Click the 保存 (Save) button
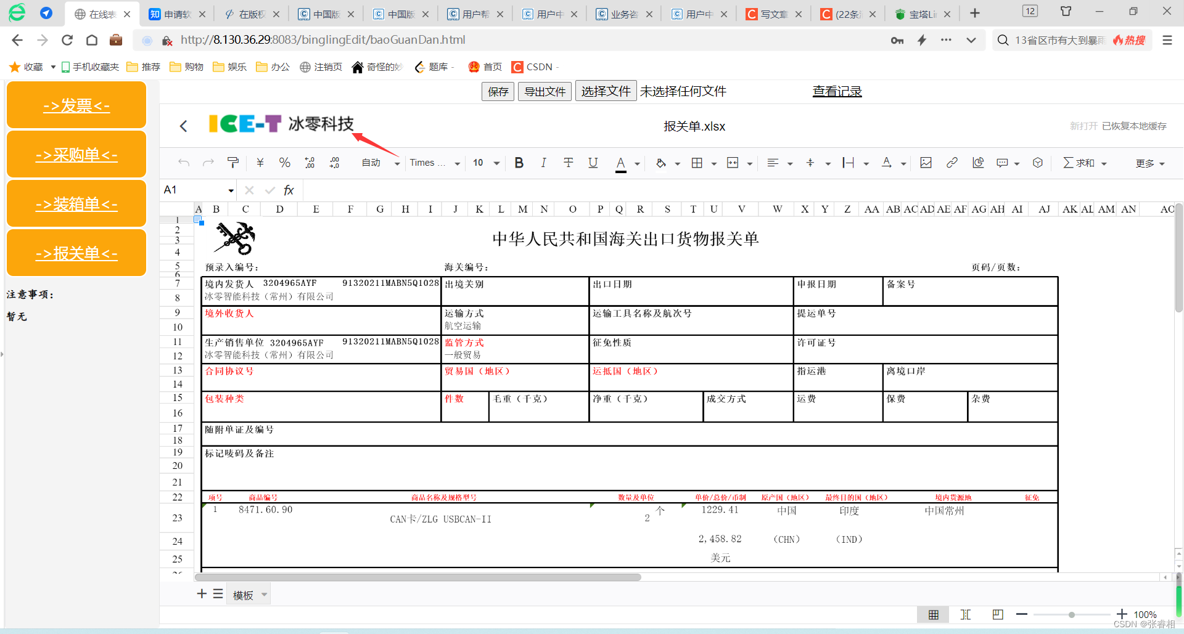This screenshot has height=634, width=1184. coord(498,91)
